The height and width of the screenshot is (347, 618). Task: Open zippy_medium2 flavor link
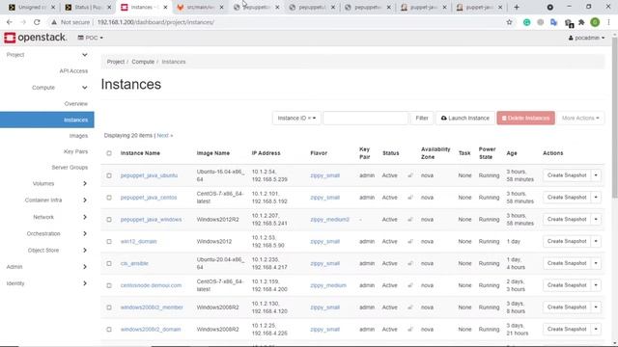coord(329,220)
